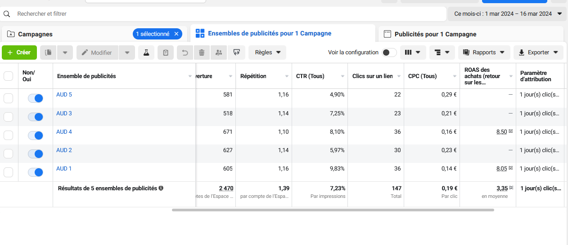The image size is (568, 245).
Task: Check the AUD 3 row checkbox
Action: (9, 117)
